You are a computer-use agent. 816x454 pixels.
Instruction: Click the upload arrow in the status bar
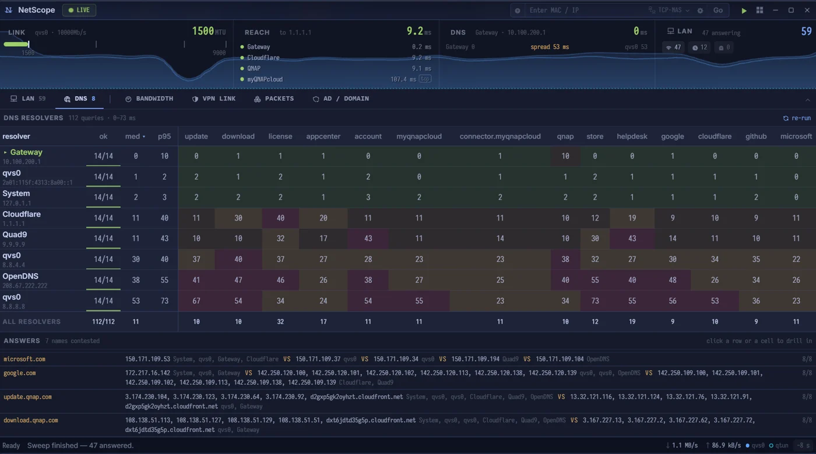(x=708, y=445)
